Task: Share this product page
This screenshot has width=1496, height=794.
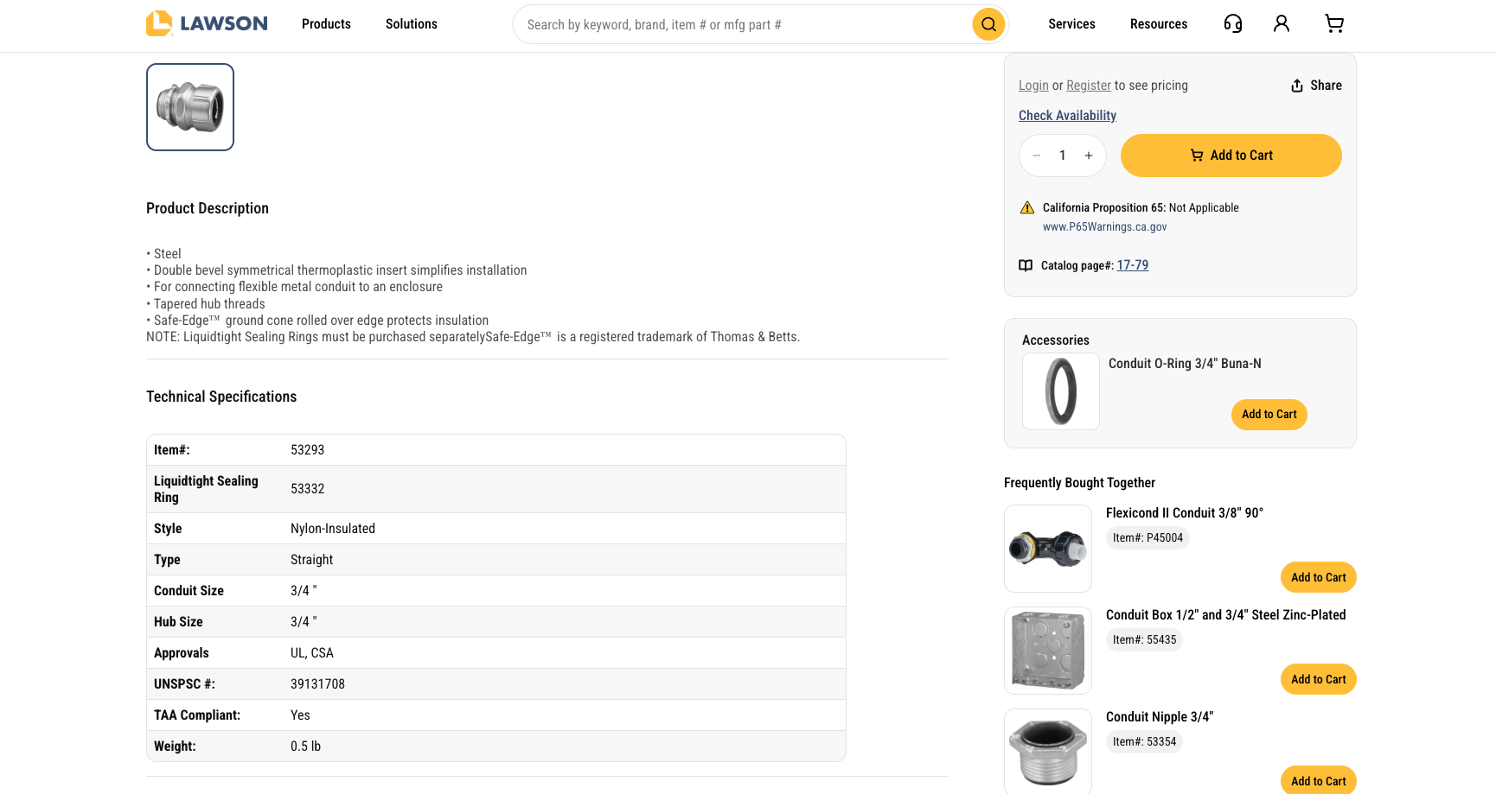Action: click(1316, 86)
